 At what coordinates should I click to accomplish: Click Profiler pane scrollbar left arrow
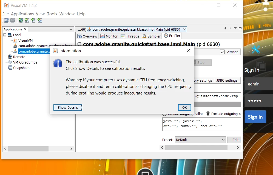162,148
